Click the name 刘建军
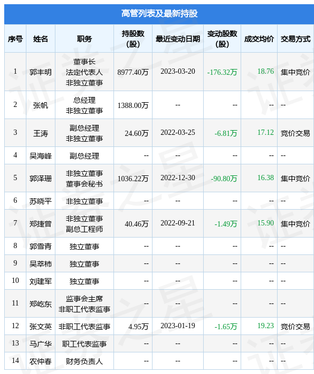This screenshot has height=374, width=314. tap(41, 281)
